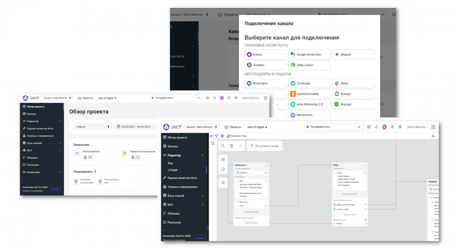Open settings via the gear icon
This screenshot has height=250, width=455.
[400, 127]
